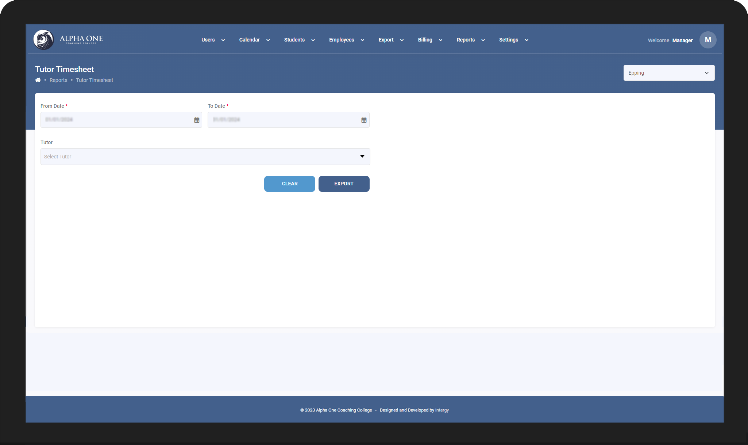Open the From Date calendar picker icon
Screen dimensions: 748x445
tap(197, 120)
